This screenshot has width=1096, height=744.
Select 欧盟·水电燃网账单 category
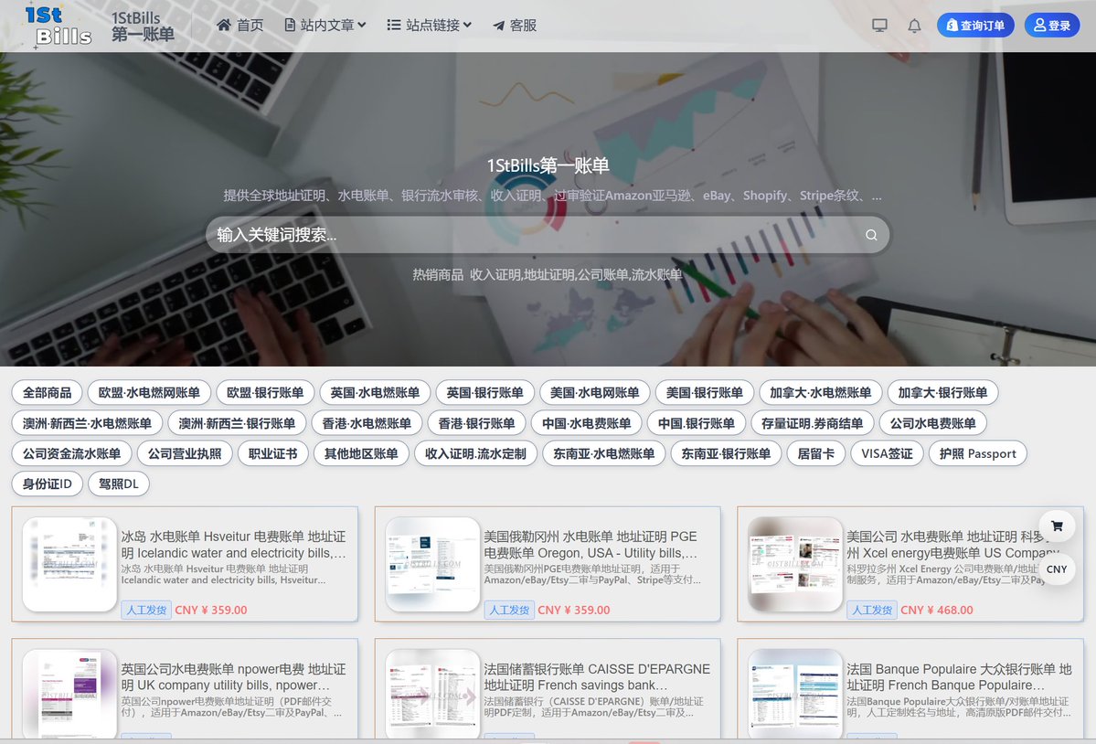click(149, 393)
